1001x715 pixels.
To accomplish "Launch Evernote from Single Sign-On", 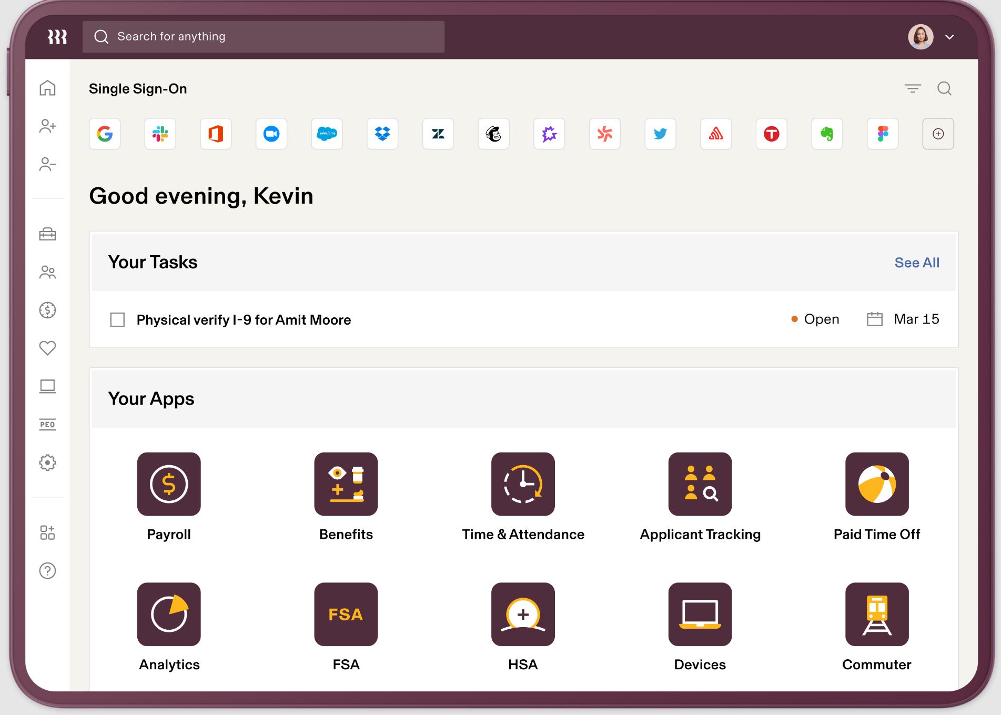I will (x=827, y=134).
